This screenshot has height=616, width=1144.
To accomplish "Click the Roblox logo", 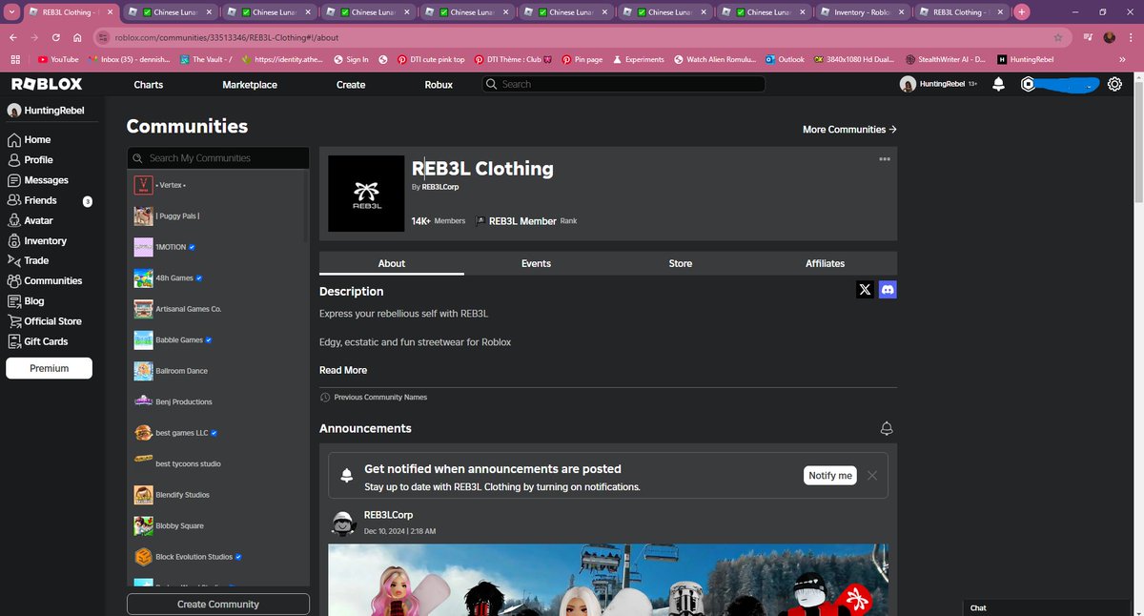I will (46, 84).
